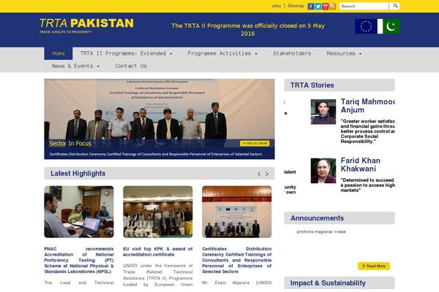
Task: Click the Read More button
Action: point(374,266)
